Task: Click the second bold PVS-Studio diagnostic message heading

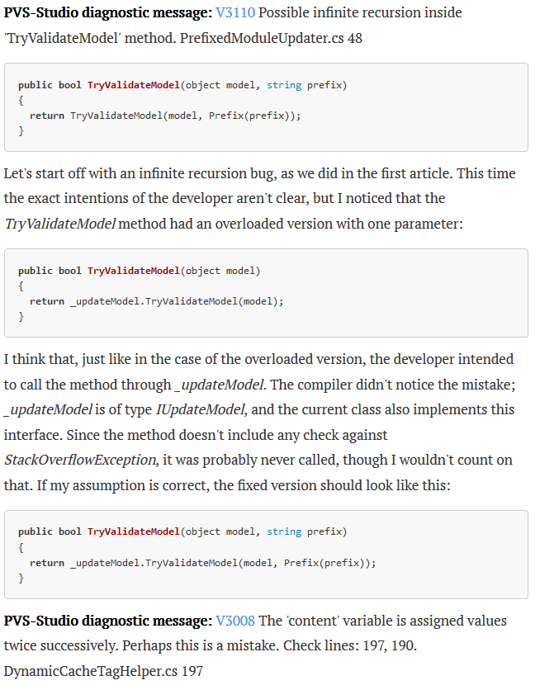Action: point(108,621)
